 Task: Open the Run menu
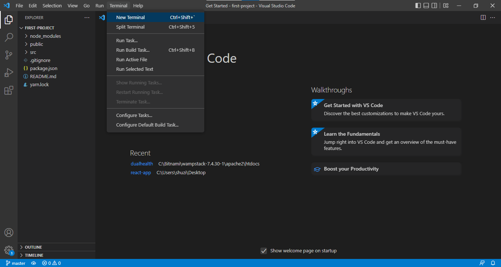click(x=99, y=6)
